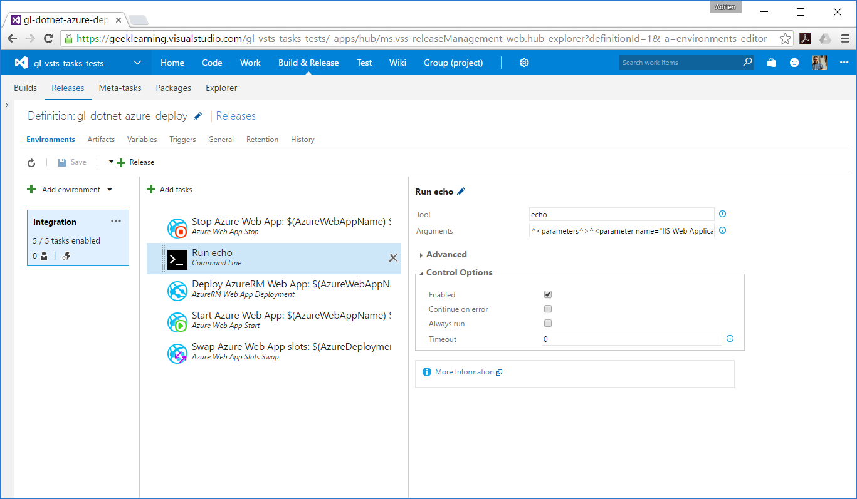Open the marketplace shopping bag icon

[772, 63]
